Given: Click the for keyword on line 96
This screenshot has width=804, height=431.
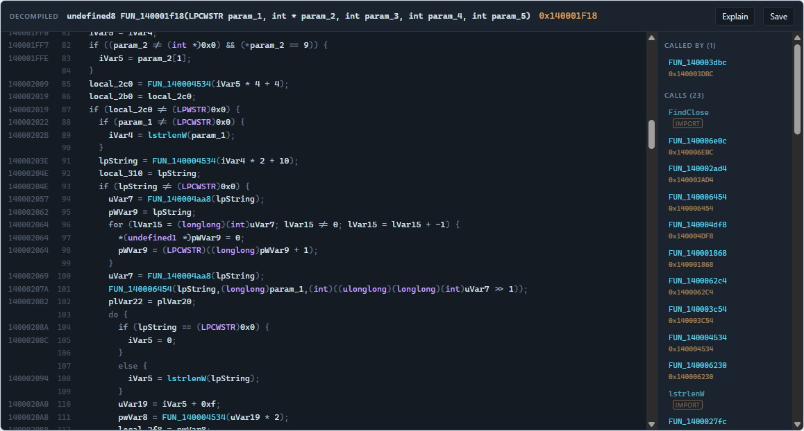Looking at the screenshot, I should pyautogui.click(x=116, y=225).
